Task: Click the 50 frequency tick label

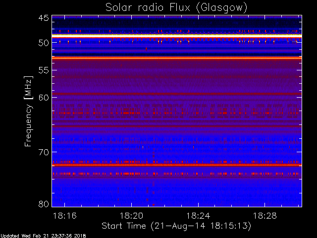Action: click(44, 43)
